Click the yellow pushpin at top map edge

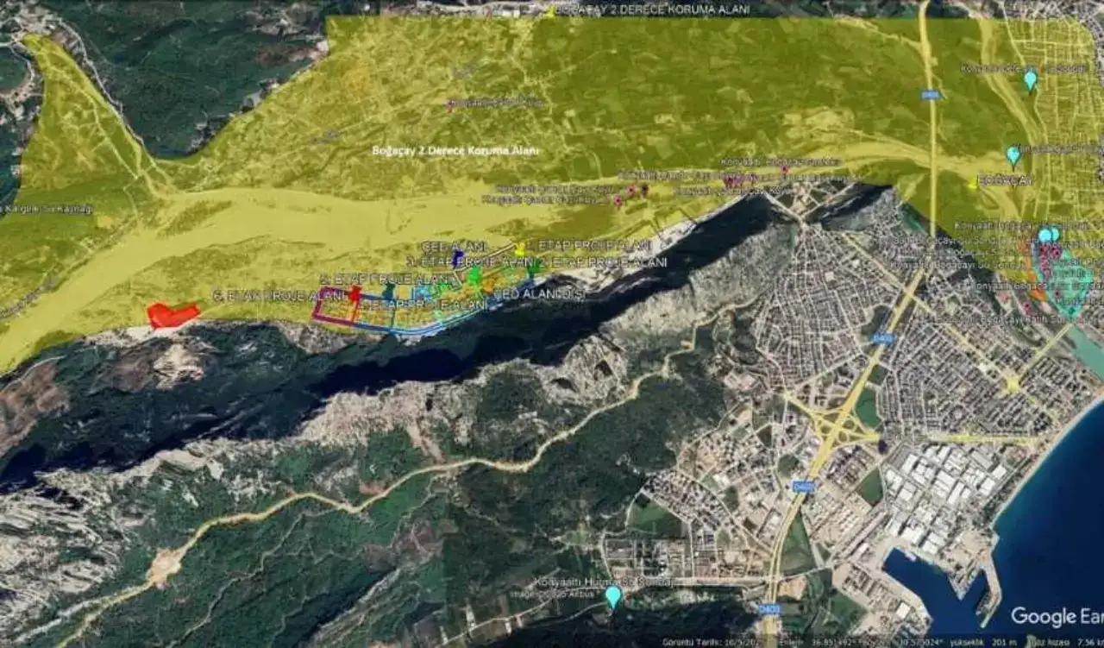tap(550, 12)
